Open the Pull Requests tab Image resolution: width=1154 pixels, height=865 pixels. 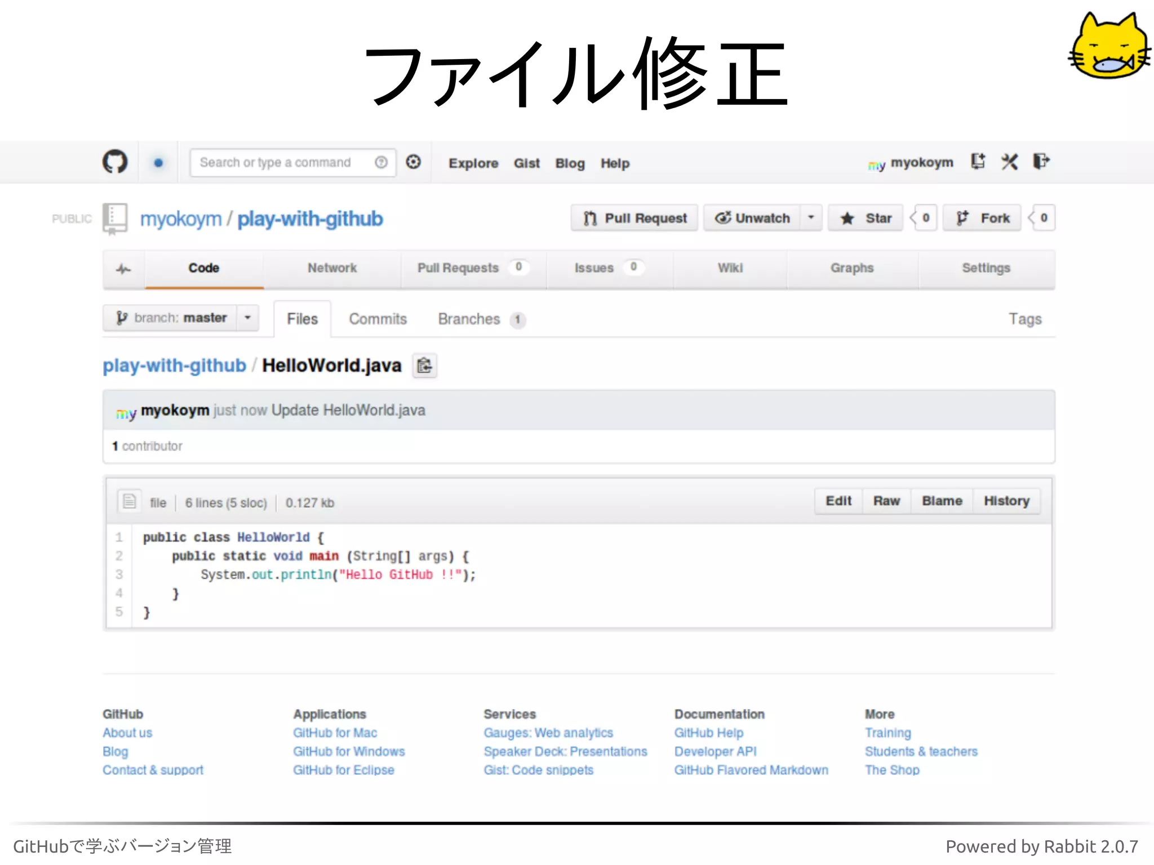473,268
